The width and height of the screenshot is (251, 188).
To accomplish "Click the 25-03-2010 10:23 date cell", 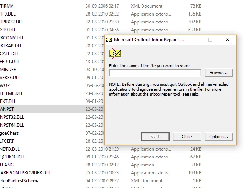I will (102, 173).
